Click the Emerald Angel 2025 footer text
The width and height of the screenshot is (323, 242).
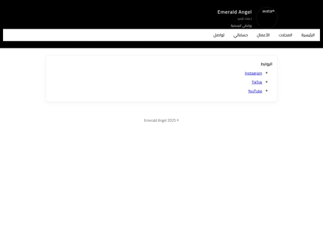click(161, 120)
